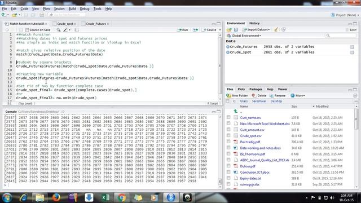
Task: Click the print icon in main toolbar
Action: pyautogui.click(x=42, y=15)
